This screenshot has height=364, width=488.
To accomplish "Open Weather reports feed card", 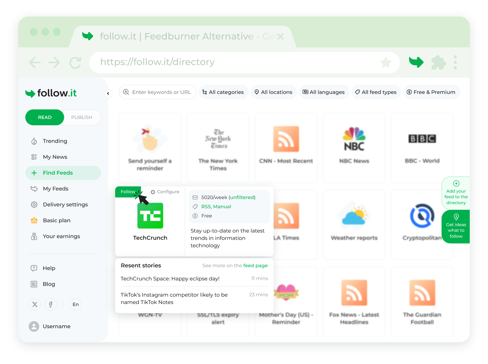I will 354,225.
